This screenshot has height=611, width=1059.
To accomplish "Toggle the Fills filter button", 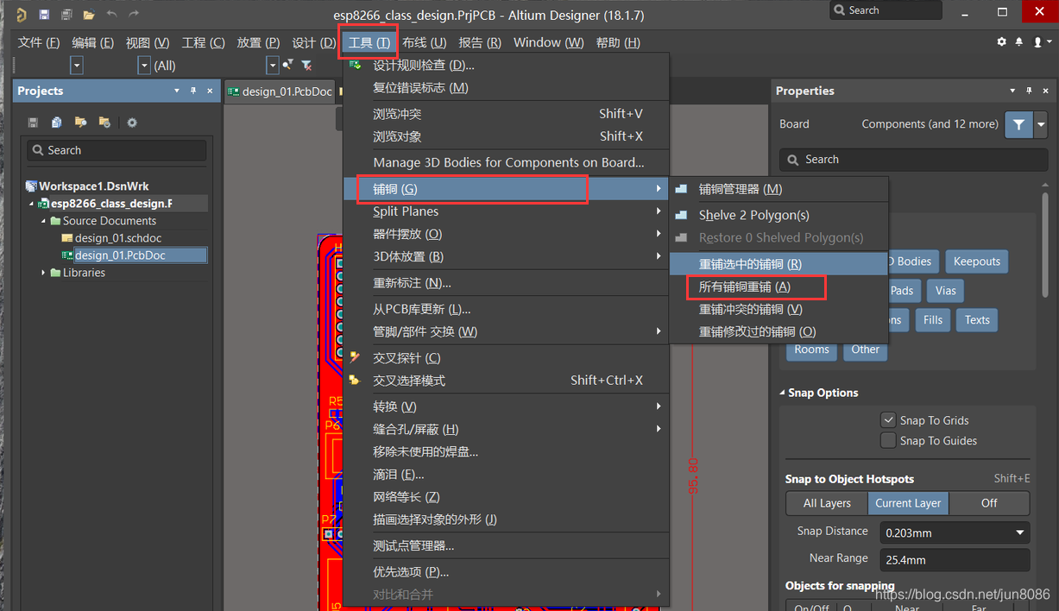I will pyautogui.click(x=933, y=320).
